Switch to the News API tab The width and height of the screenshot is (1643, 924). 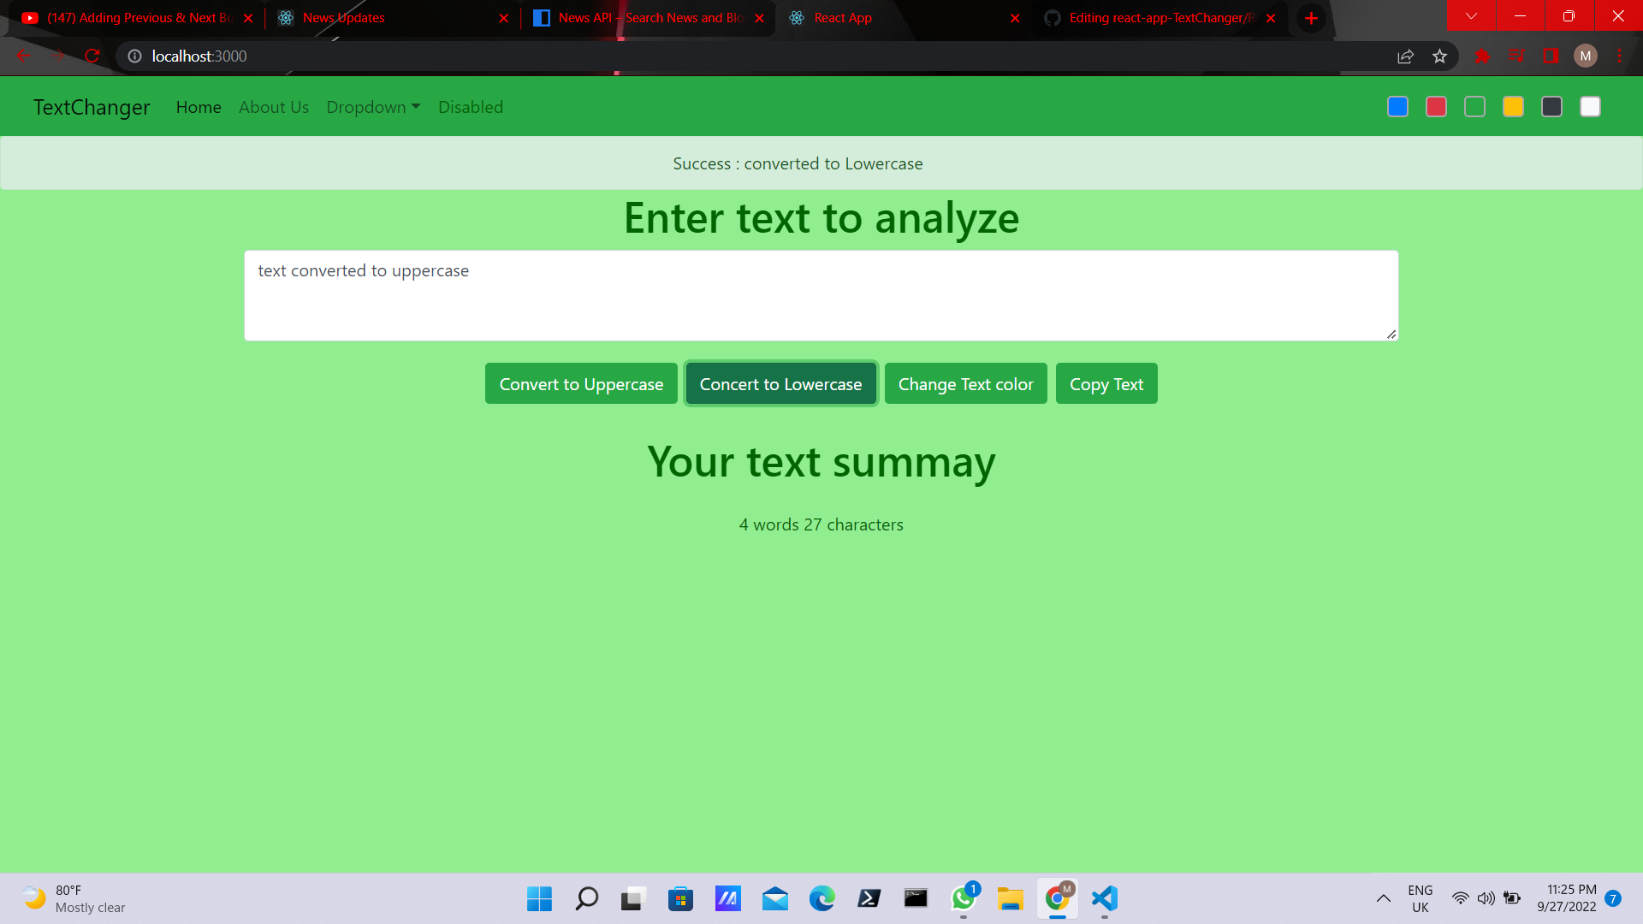[648, 18]
